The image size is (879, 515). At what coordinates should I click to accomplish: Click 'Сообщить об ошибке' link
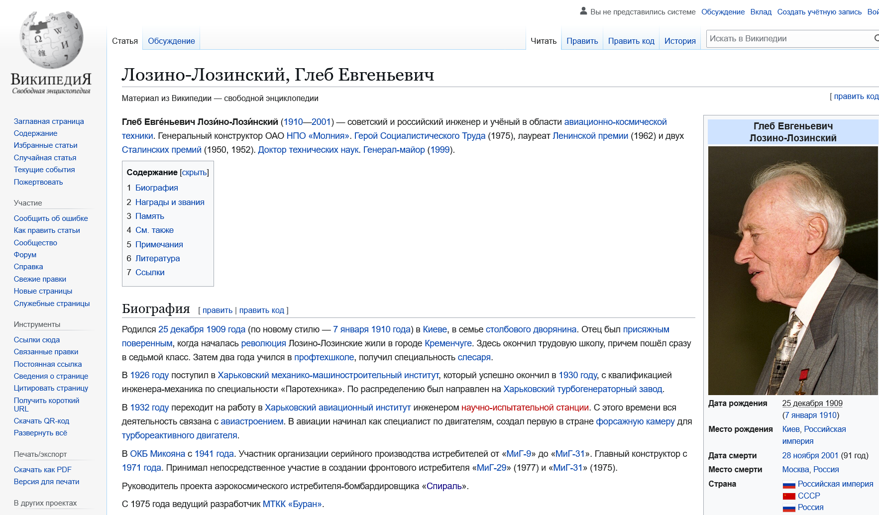coord(51,218)
